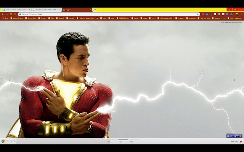The image size is (244, 152).
Task: Open the funstuff bookmark folder
Action: point(60,18)
